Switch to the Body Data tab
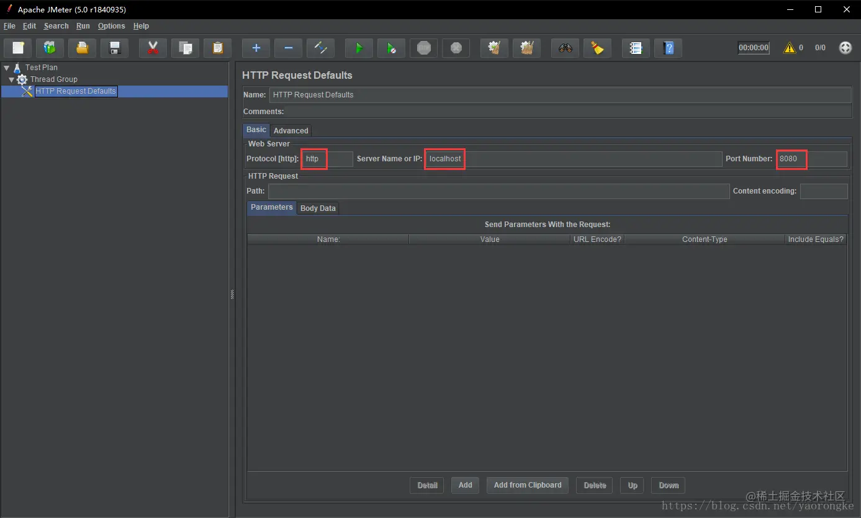Viewport: 861px width, 518px height. point(318,208)
